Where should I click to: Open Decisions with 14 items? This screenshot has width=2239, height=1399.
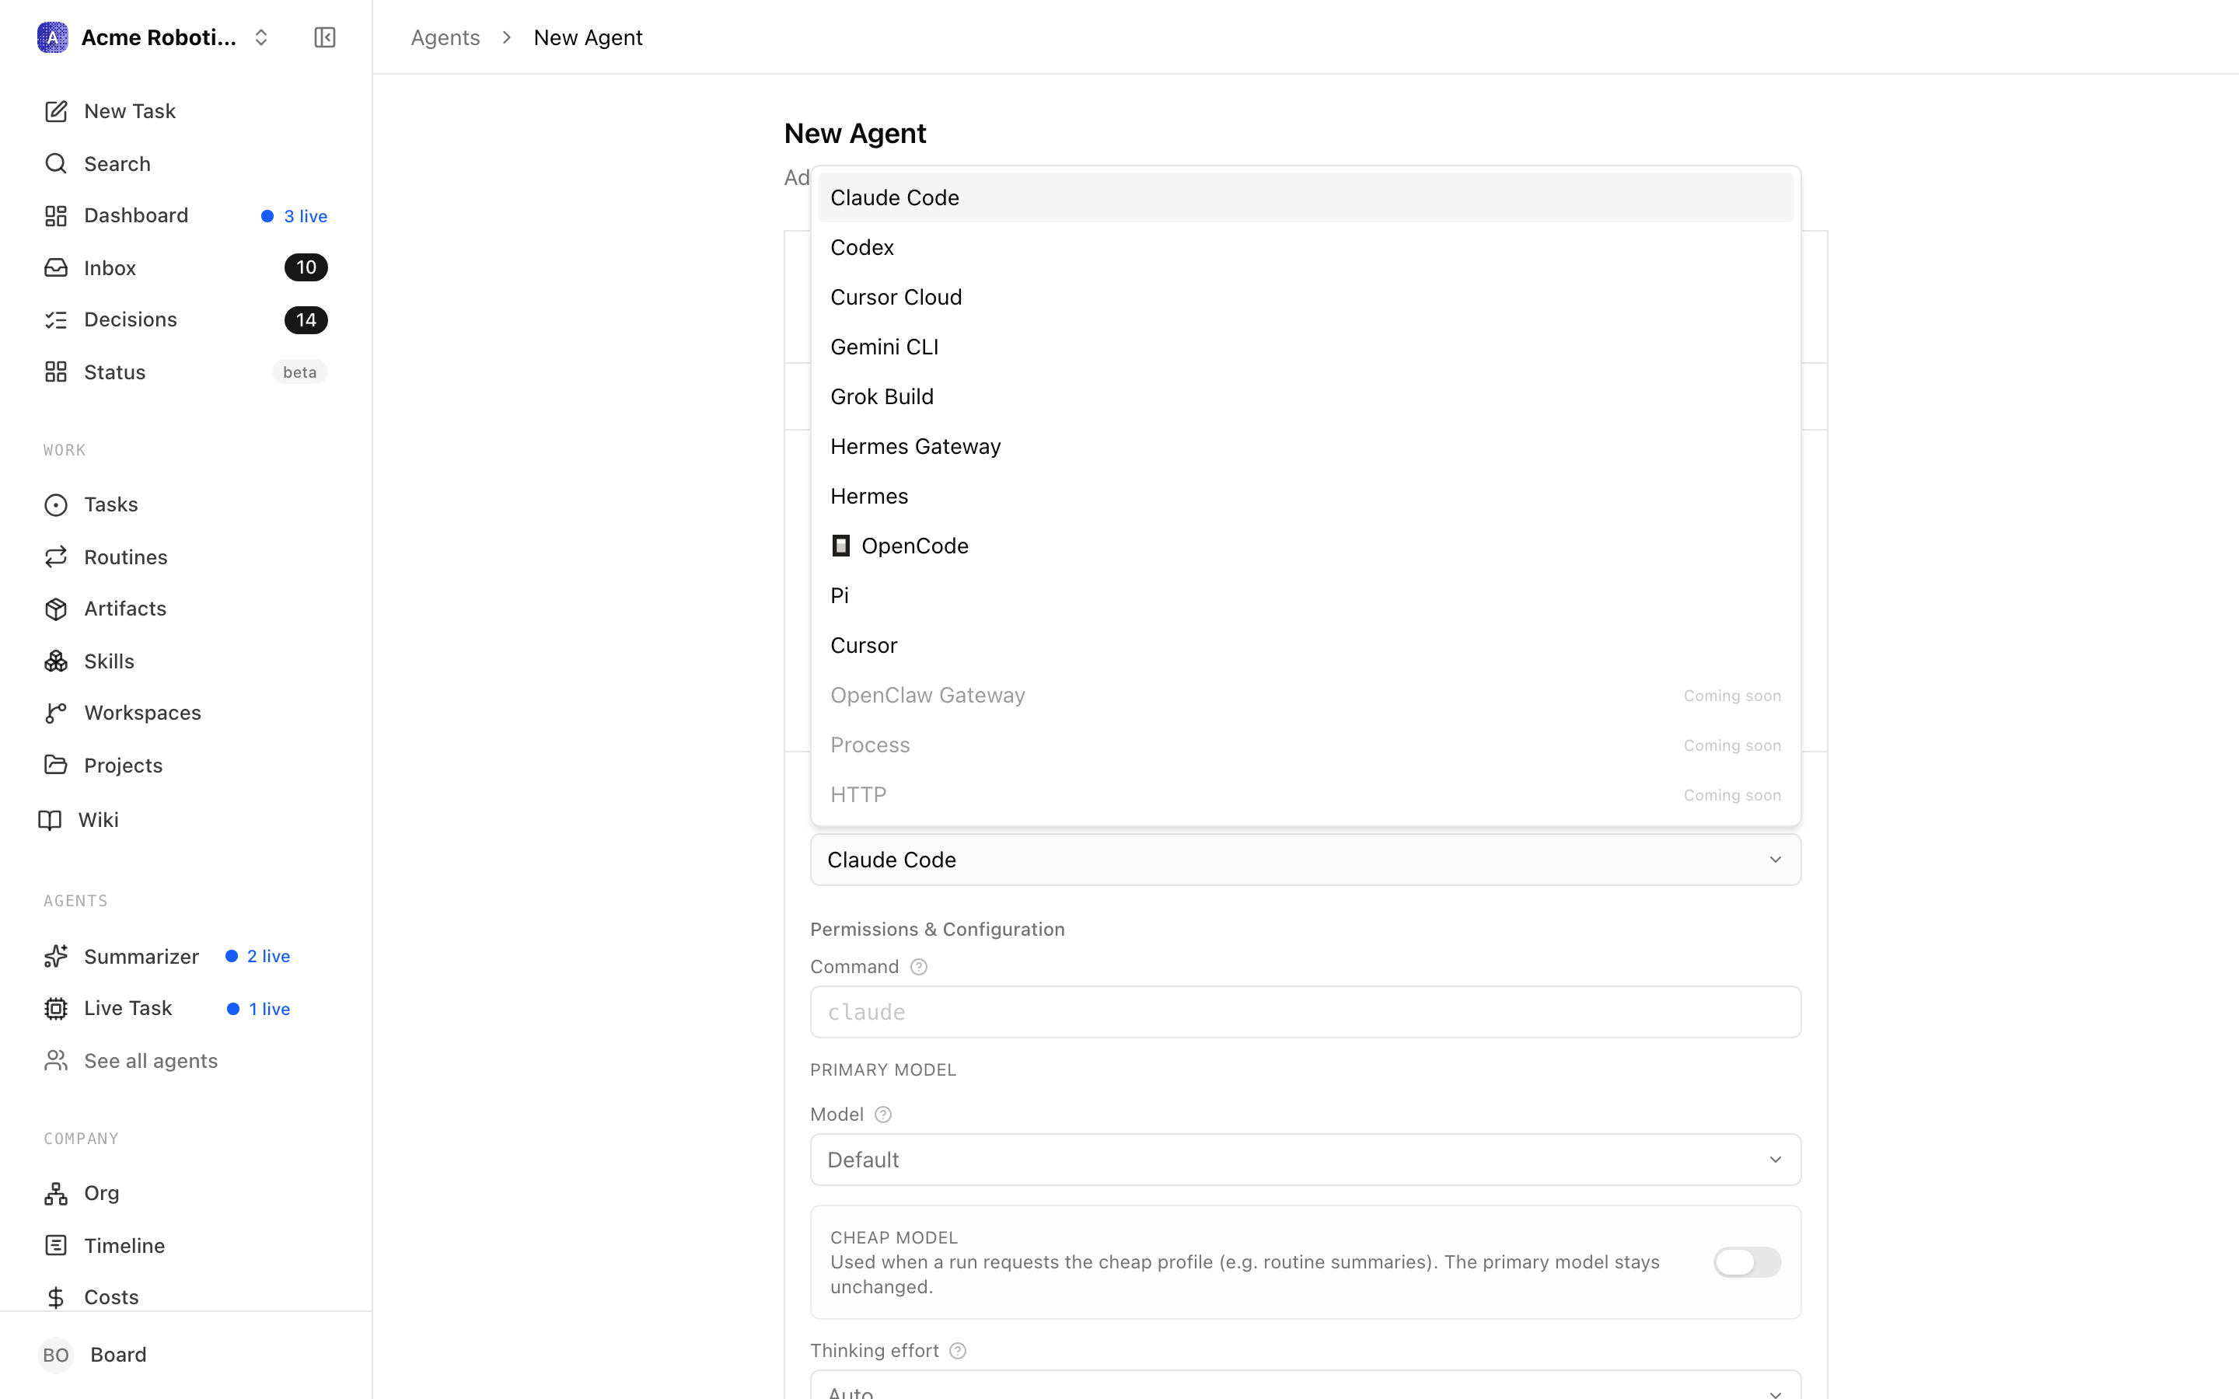185,319
